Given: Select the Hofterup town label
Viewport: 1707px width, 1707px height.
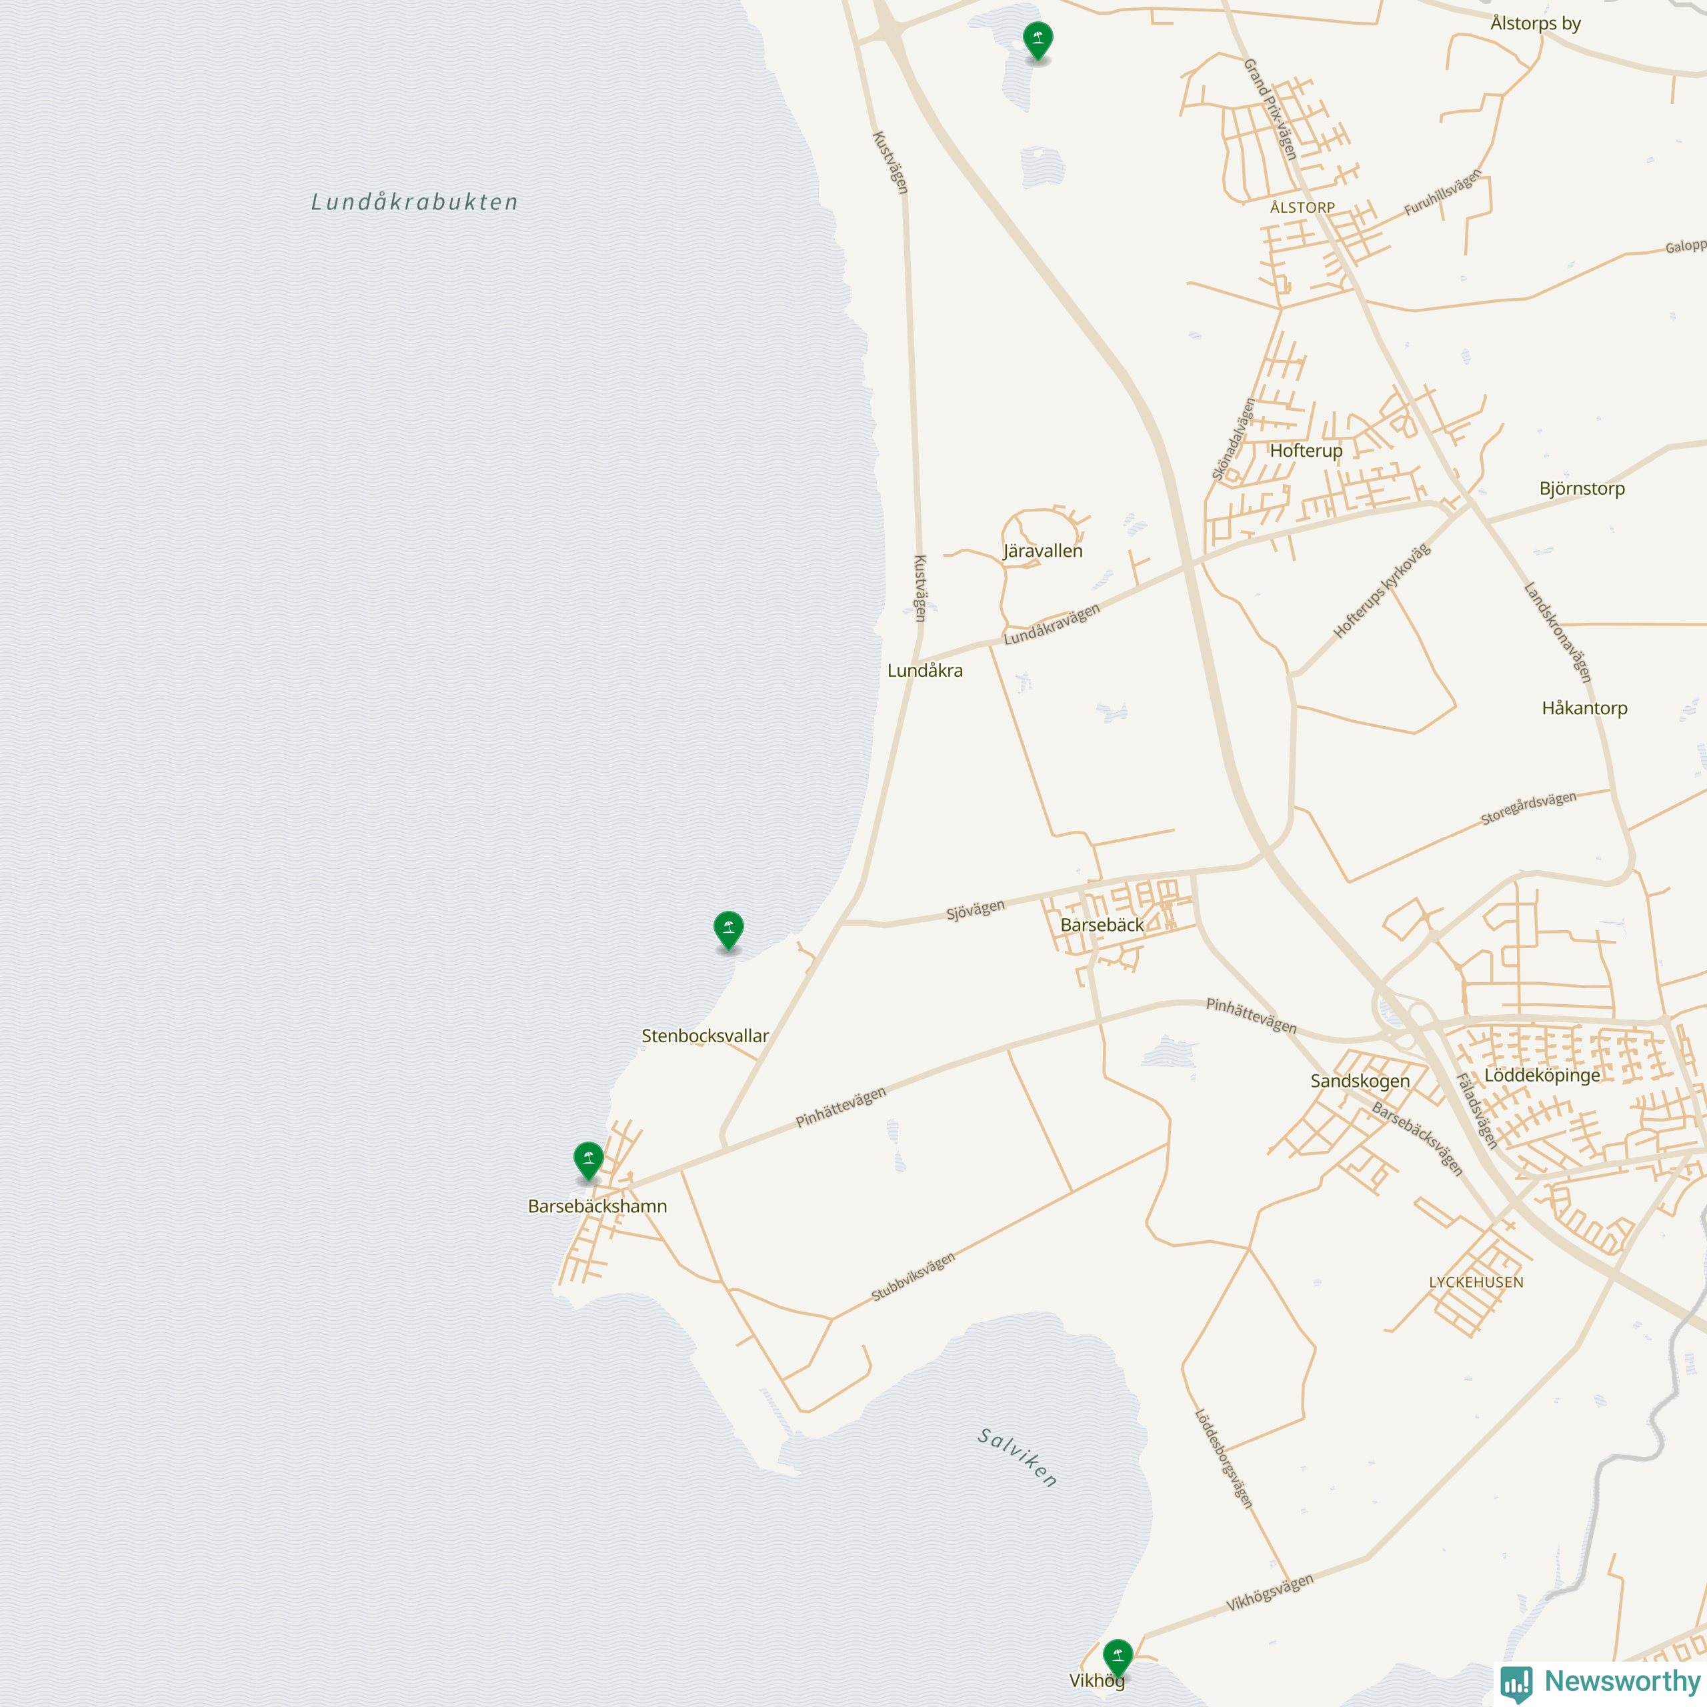Looking at the screenshot, I should pyautogui.click(x=1306, y=451).
